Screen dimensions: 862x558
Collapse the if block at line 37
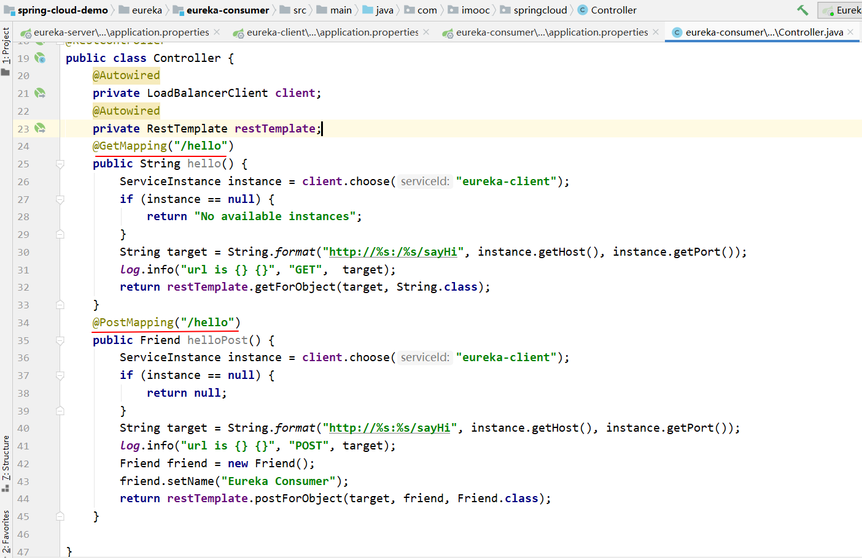60,375
